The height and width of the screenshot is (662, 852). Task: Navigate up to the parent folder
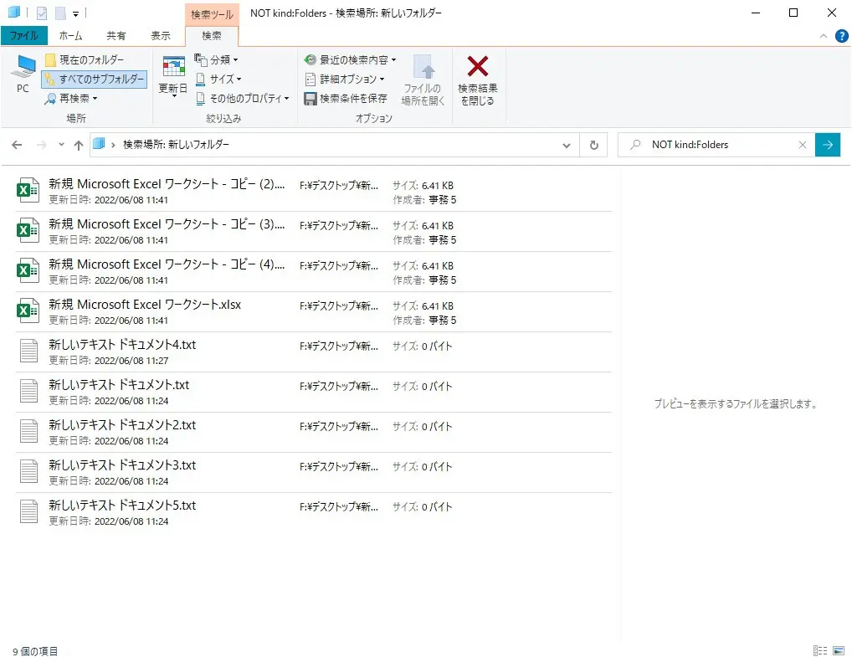tap(78, 144)
